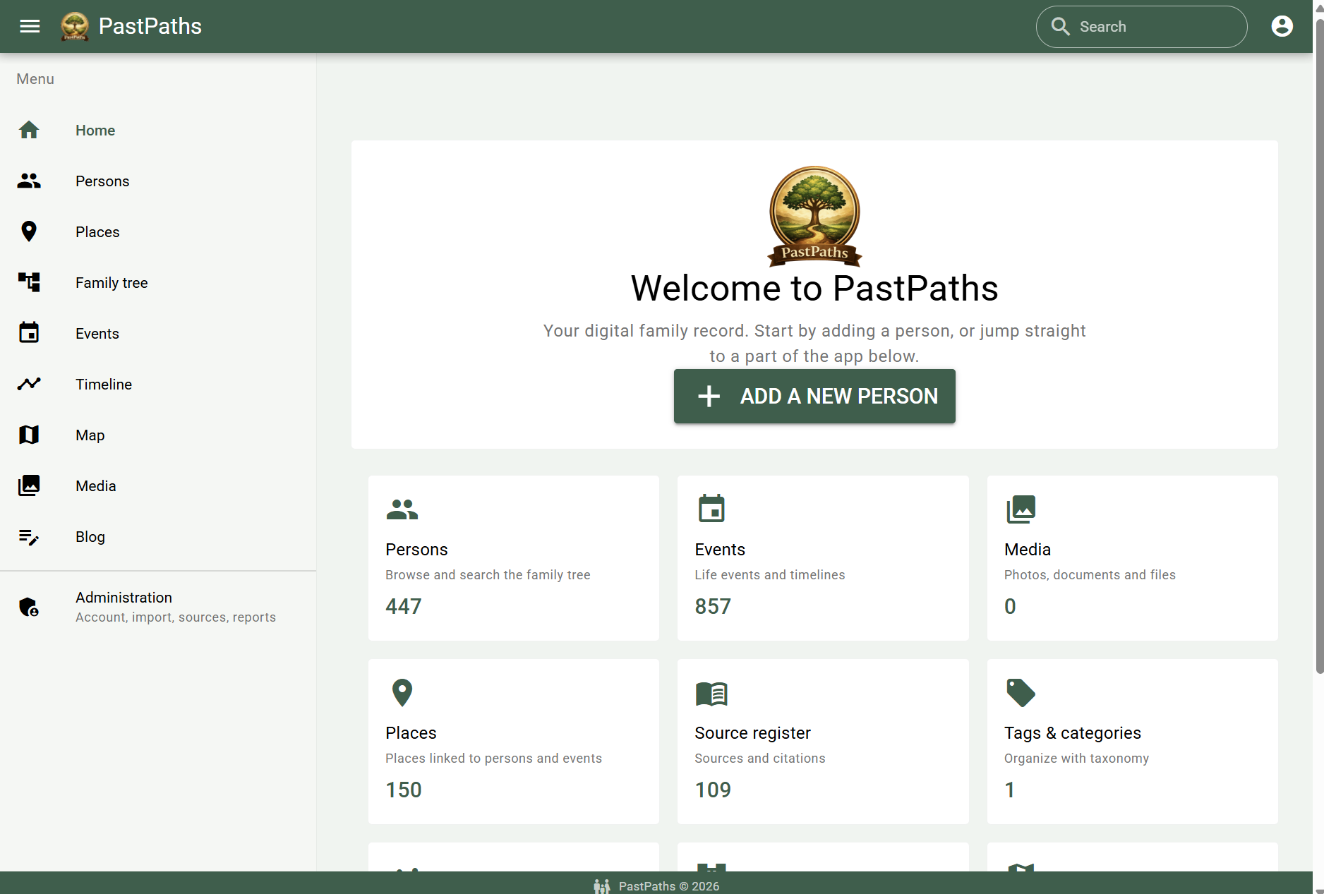Click the Places pin icon in sidebar
Image resolution: width=1324 pixels, height=894 pixels.
[x=29, y=231]
